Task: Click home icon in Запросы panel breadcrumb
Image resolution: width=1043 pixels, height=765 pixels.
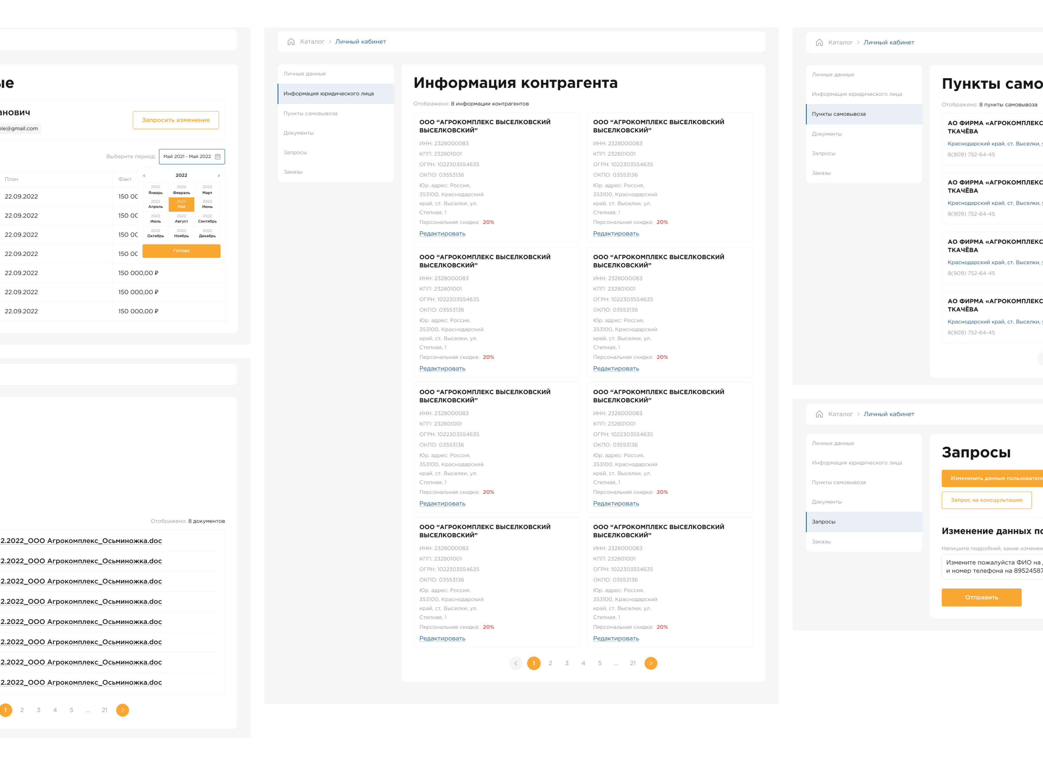Action: click(x=819, y=414)
